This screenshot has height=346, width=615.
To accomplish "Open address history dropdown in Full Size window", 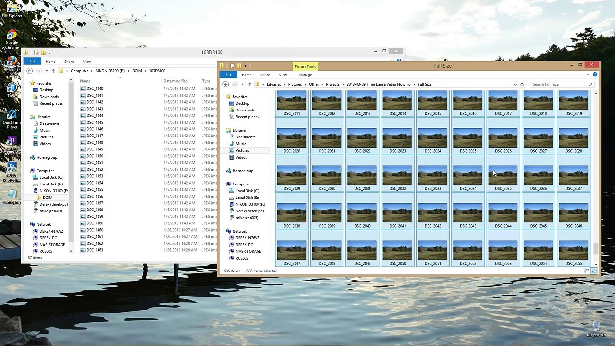I will [x=515, y=84].
